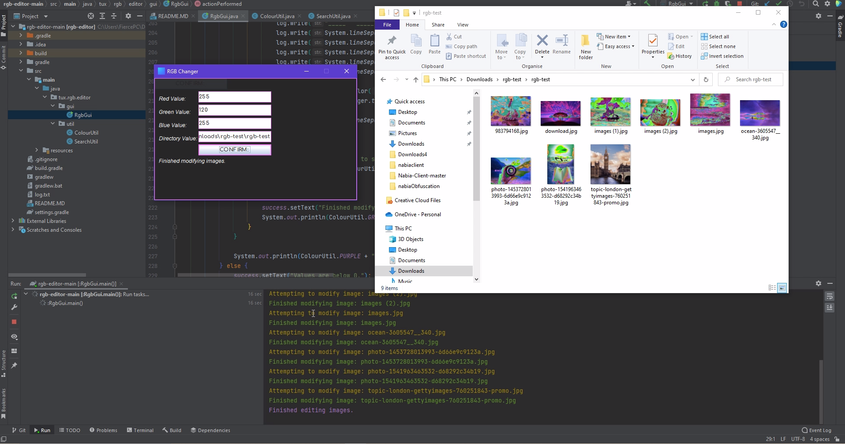The width and height of the screenshot is (845, 444).
Task: Select opened file locator icon in Project panel
Action: (x=91, y=16)
